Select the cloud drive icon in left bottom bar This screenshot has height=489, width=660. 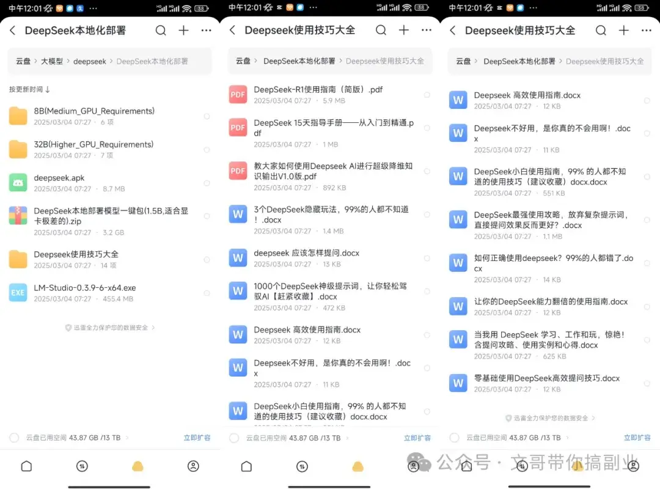point(137,466)
